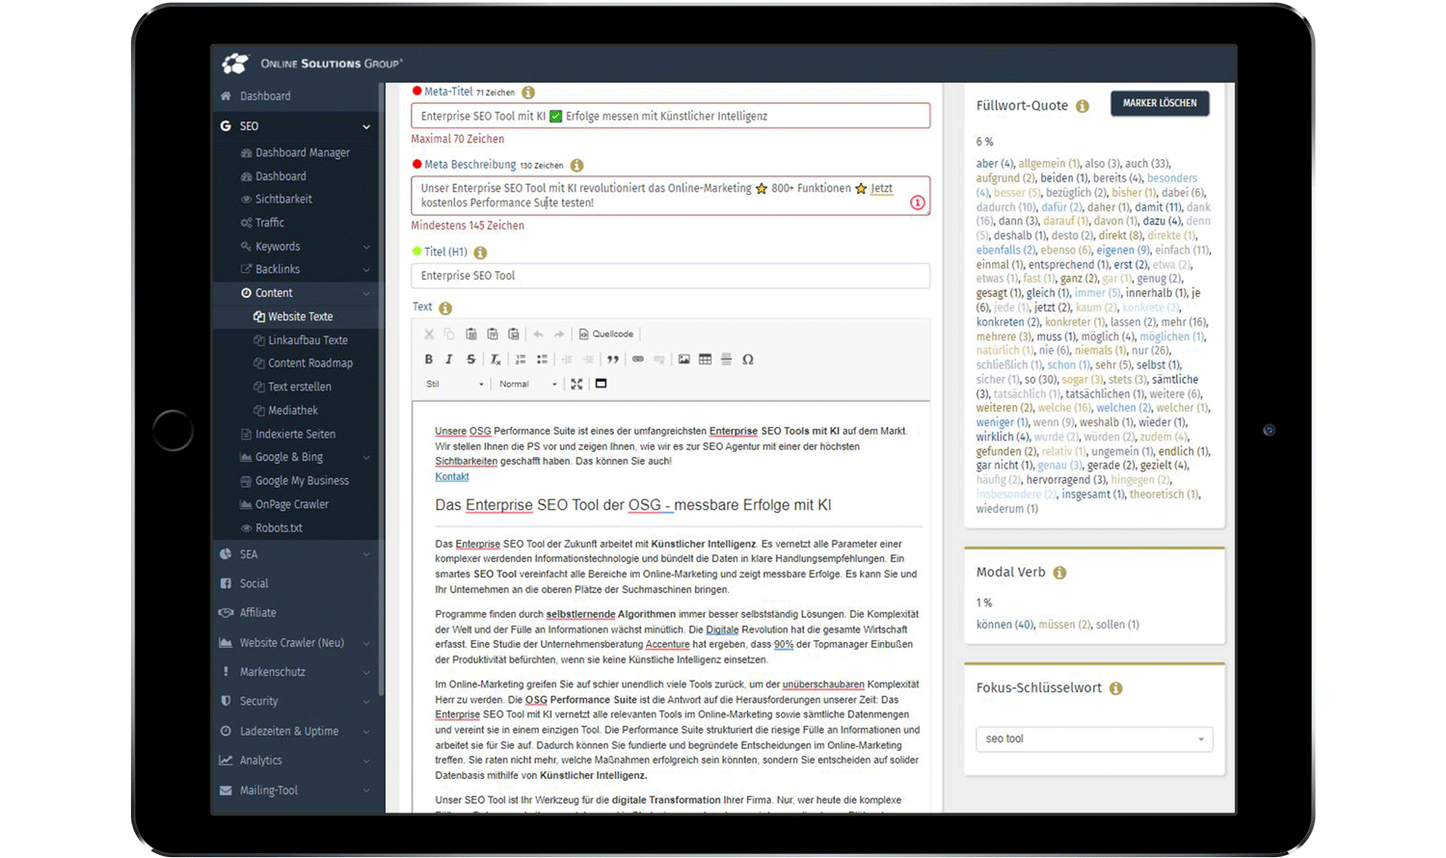Image resolution: width=1446 pixels, height=858 pixels.
Task: Open the top Dashboard menu item
Action: [x=265, y=96]
